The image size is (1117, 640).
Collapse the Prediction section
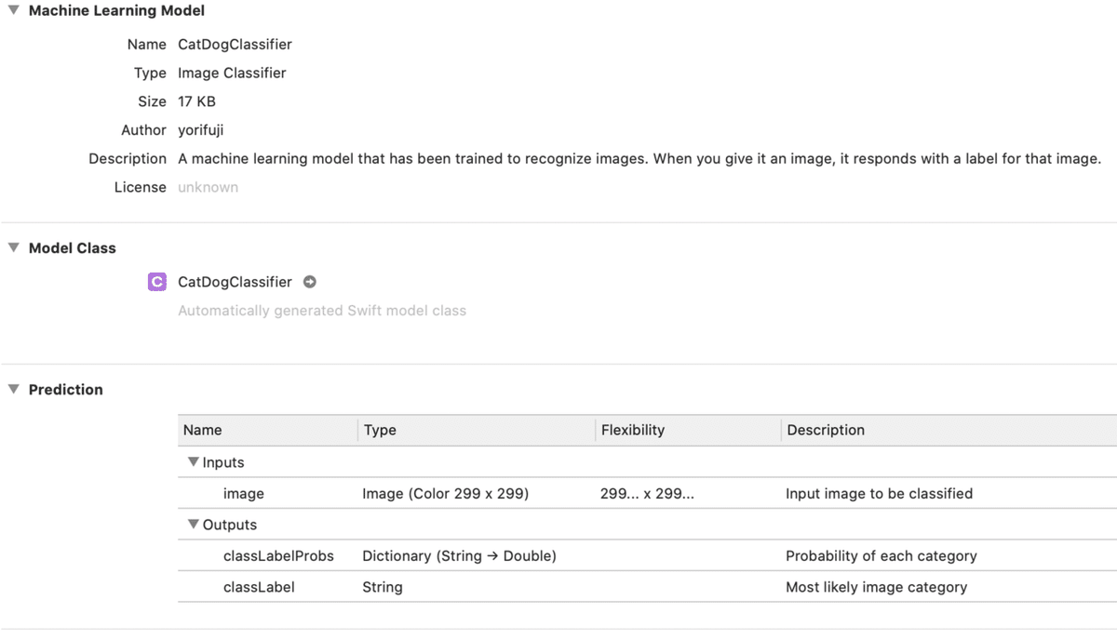14,389
